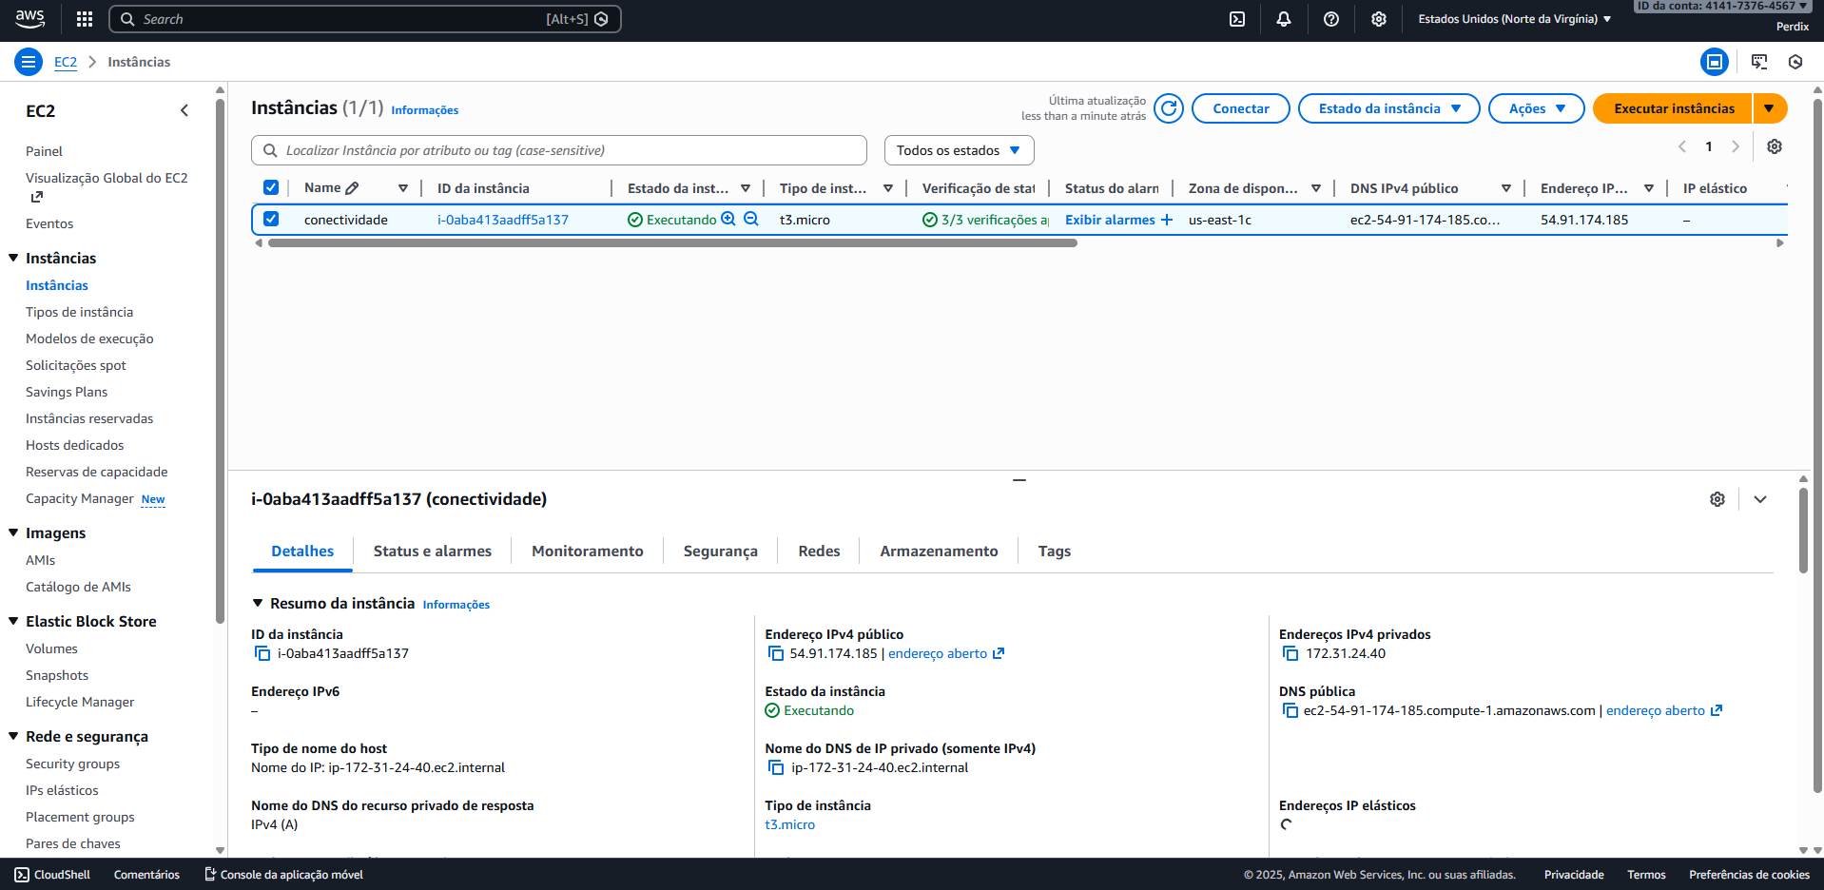Zoom in icon next to Executando status

click(728, 219)
